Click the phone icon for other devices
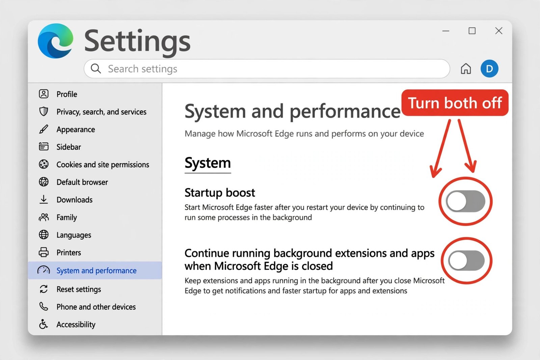This screenshot has width=540, height=360. tap(44, 306)
